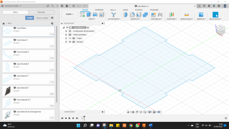Open the PC1 breadcrumb folder
Screen dimensions: 229x129
point(10,23)
